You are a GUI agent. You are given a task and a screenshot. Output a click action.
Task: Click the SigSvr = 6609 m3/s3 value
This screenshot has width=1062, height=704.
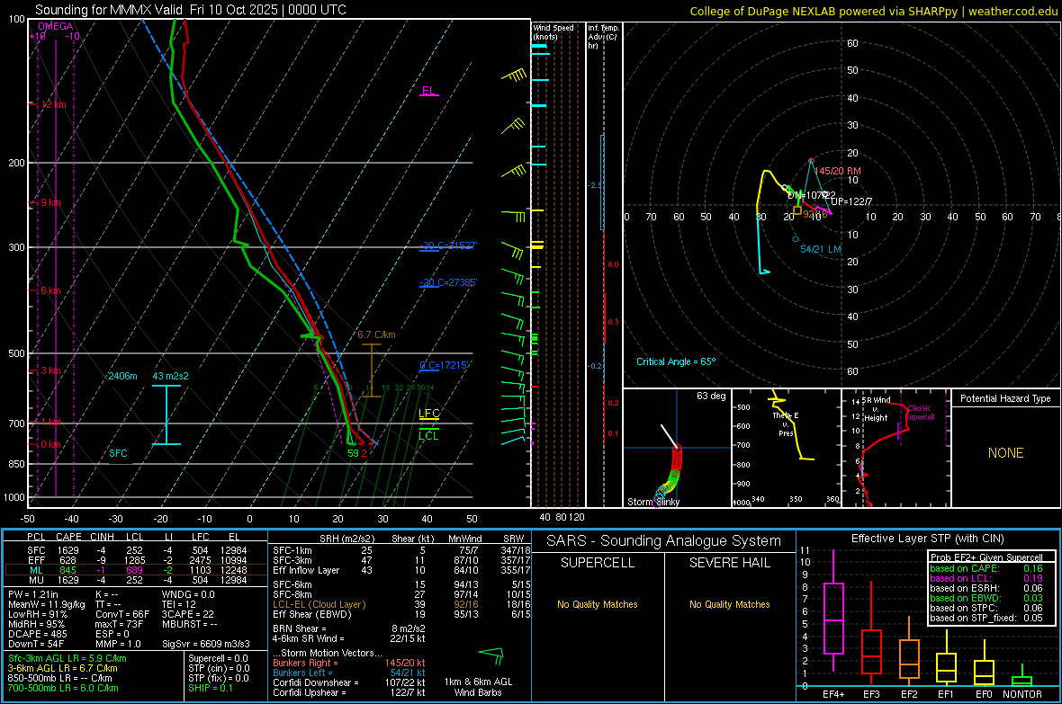point(206,644)
